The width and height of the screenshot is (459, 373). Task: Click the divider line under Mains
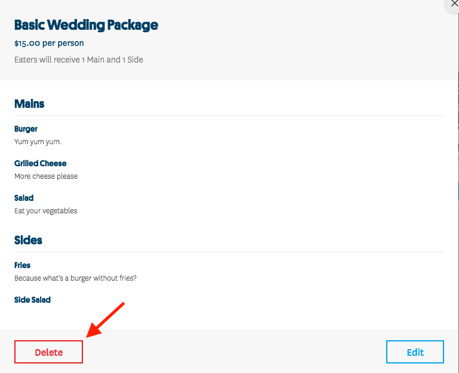point(229,116)
